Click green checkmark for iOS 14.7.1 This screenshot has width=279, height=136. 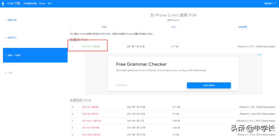72,47
